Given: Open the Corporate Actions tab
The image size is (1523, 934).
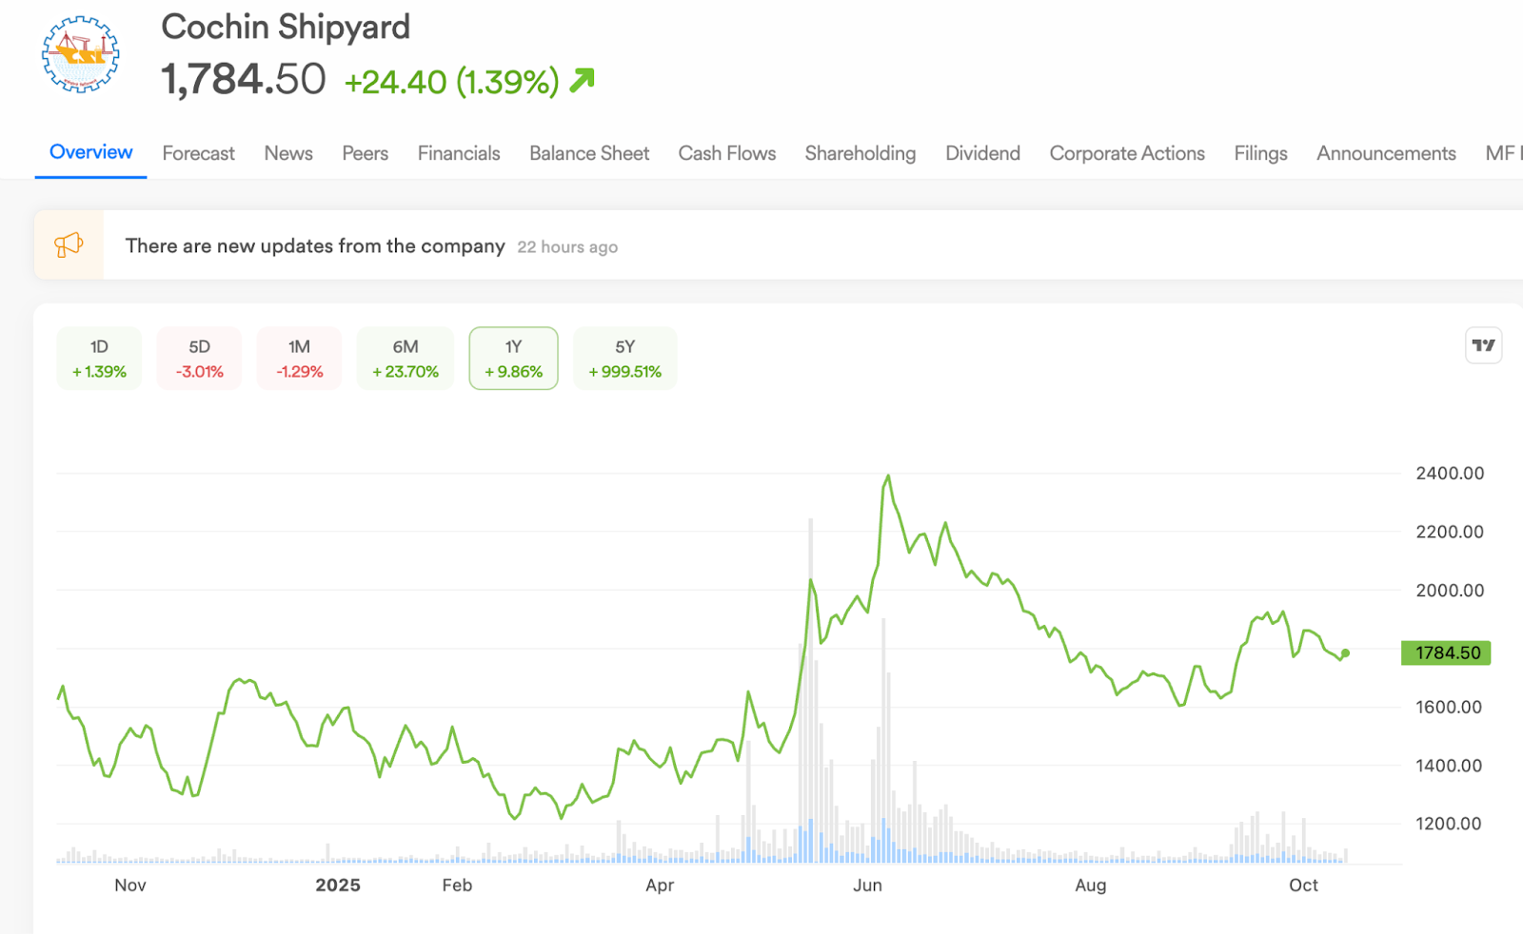Looking at the screenshot, I should (x=1127, y=153).
